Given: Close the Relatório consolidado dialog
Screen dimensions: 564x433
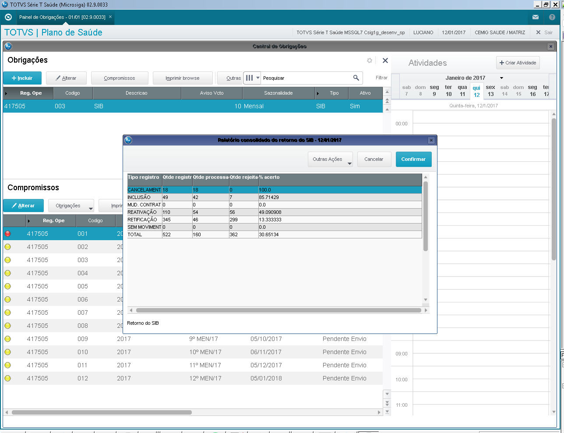Looking at the screenshot, I should click(x=431, y=140).
